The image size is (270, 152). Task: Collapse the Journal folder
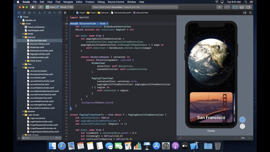[x=23, y=67]
